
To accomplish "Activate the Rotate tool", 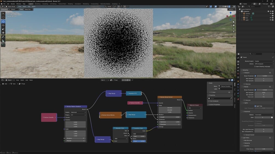I will pos(3,25).
